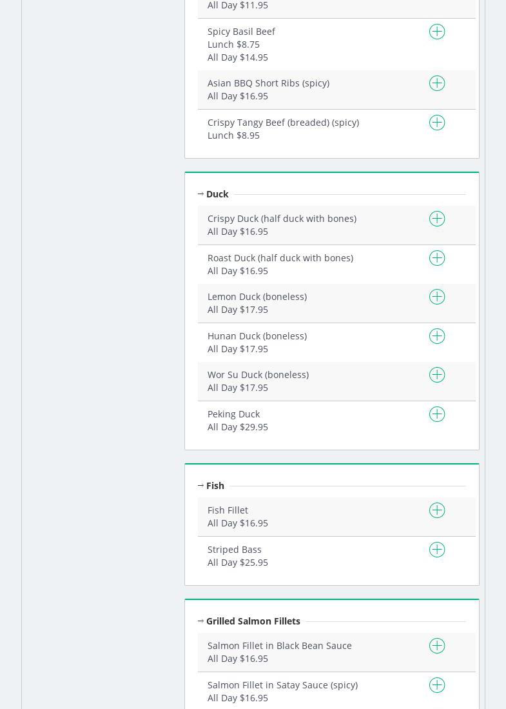Add Salmon Fillet in Black Bean Sauce
The image size is (506, 709).
pyautogui.click(x=437, y=646)
